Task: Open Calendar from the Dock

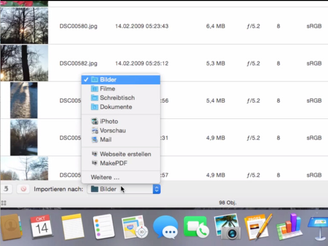Action: (x=41, y=227)
